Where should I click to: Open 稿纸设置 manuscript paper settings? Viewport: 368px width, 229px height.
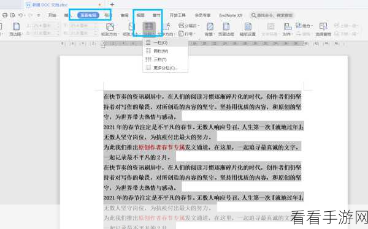pyautogui.click(x=248, y=29)
